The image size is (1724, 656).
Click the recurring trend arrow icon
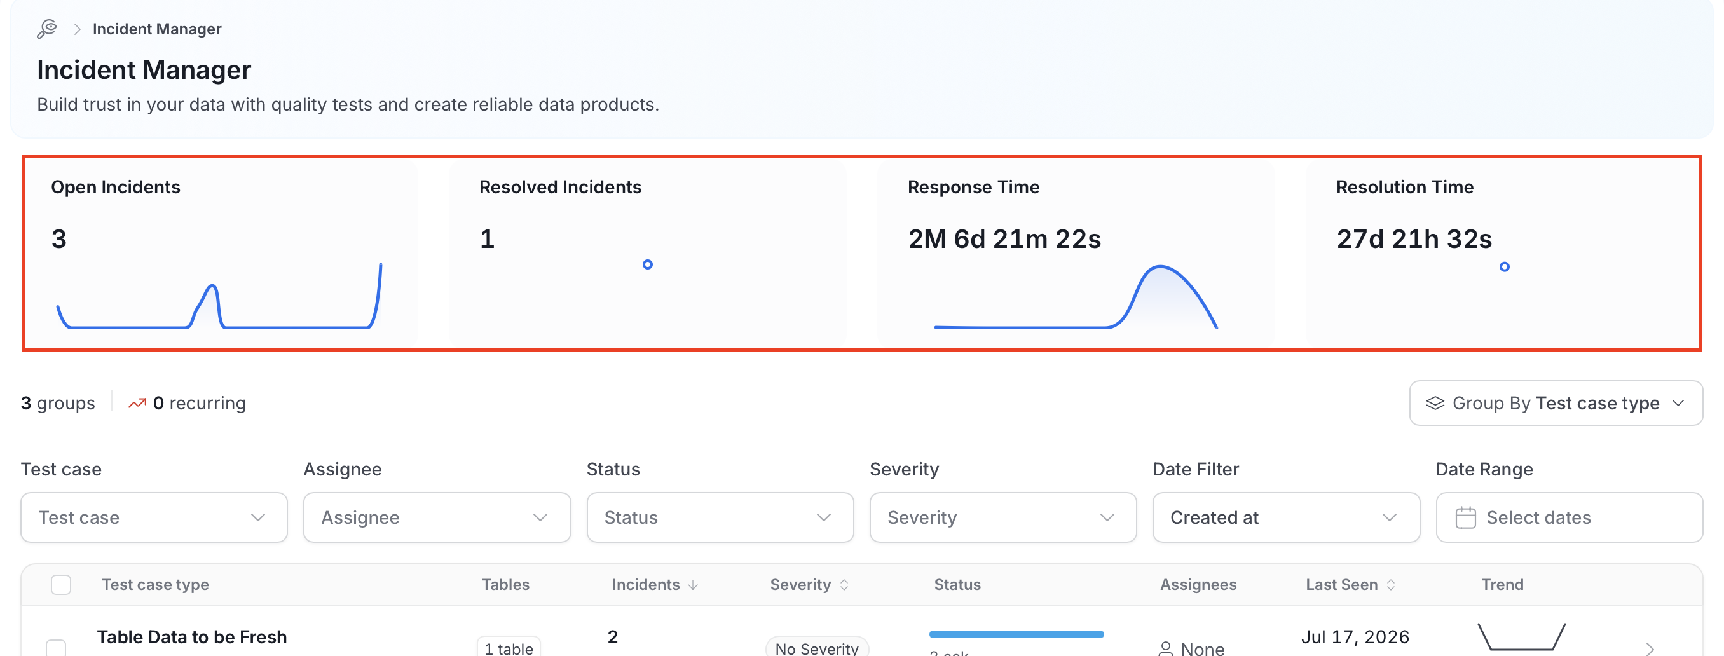coord(137,403)
